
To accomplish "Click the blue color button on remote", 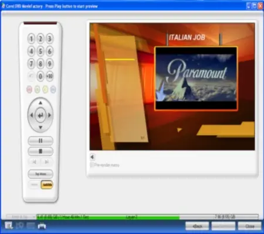I will [x=53, y=90].
